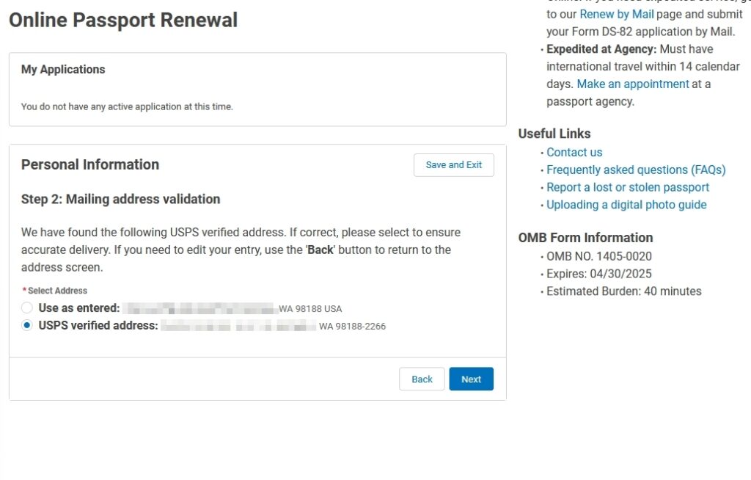Click the Useful Links heading
The width and height of the screenshot is (751, 480).
554,134
